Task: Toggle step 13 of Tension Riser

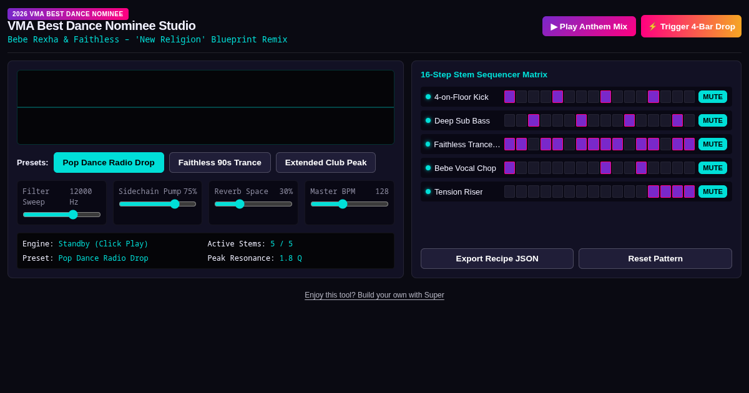Action: (x=654, y=192)
